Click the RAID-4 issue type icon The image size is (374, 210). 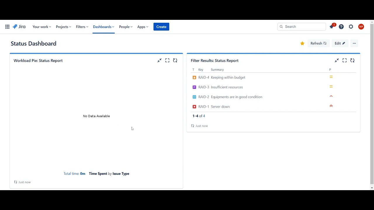point(194,78)
